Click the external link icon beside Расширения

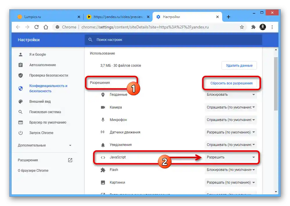pos(70,160)
